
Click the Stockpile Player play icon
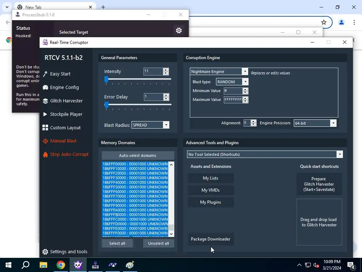[x=45, y=114]
